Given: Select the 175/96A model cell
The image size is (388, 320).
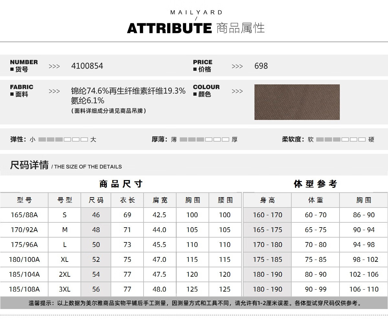Looking at the screenshot, I should point(24,245).
